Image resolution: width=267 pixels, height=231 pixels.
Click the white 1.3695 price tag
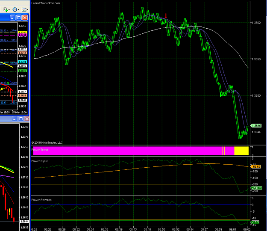click(x=22, y=66)
